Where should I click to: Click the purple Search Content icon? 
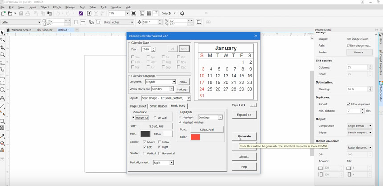81,13
